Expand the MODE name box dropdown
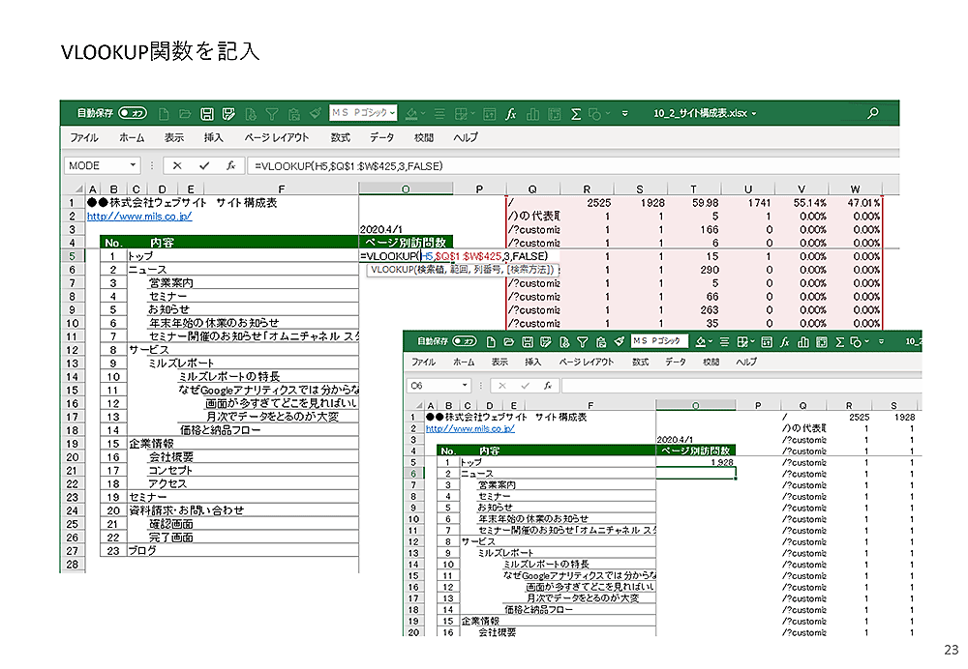The image size is (968, 669). [x=133, y=165]
